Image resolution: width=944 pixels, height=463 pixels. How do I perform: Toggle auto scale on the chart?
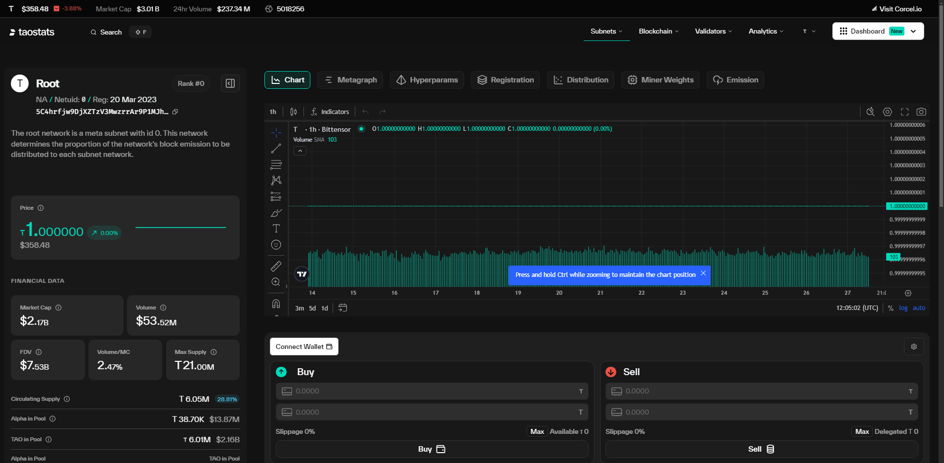click(919, 308)
